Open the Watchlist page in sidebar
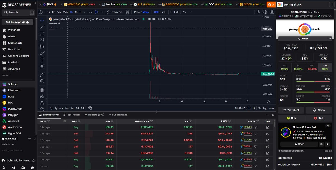336x170 pixels. (14, 30)
